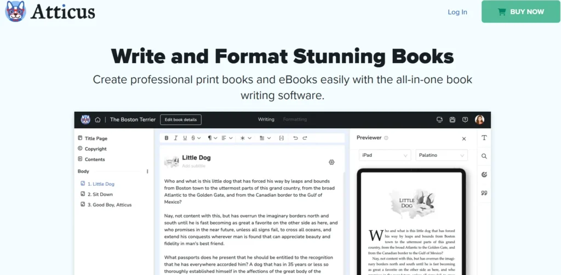This screenshot has height=275, width=561.
Task: Open the chapter settings gear icon
Action: click(x=331, y=162)
